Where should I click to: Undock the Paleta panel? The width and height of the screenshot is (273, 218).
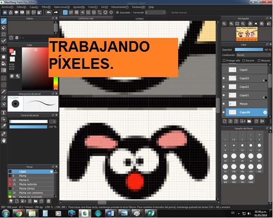tap(53, 18)
